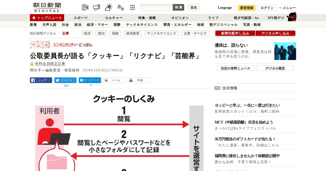This screenshot has height=171, width=326.
Task: Click the テック＆サイエンス topic tag
Action: (x=162, y=33)
